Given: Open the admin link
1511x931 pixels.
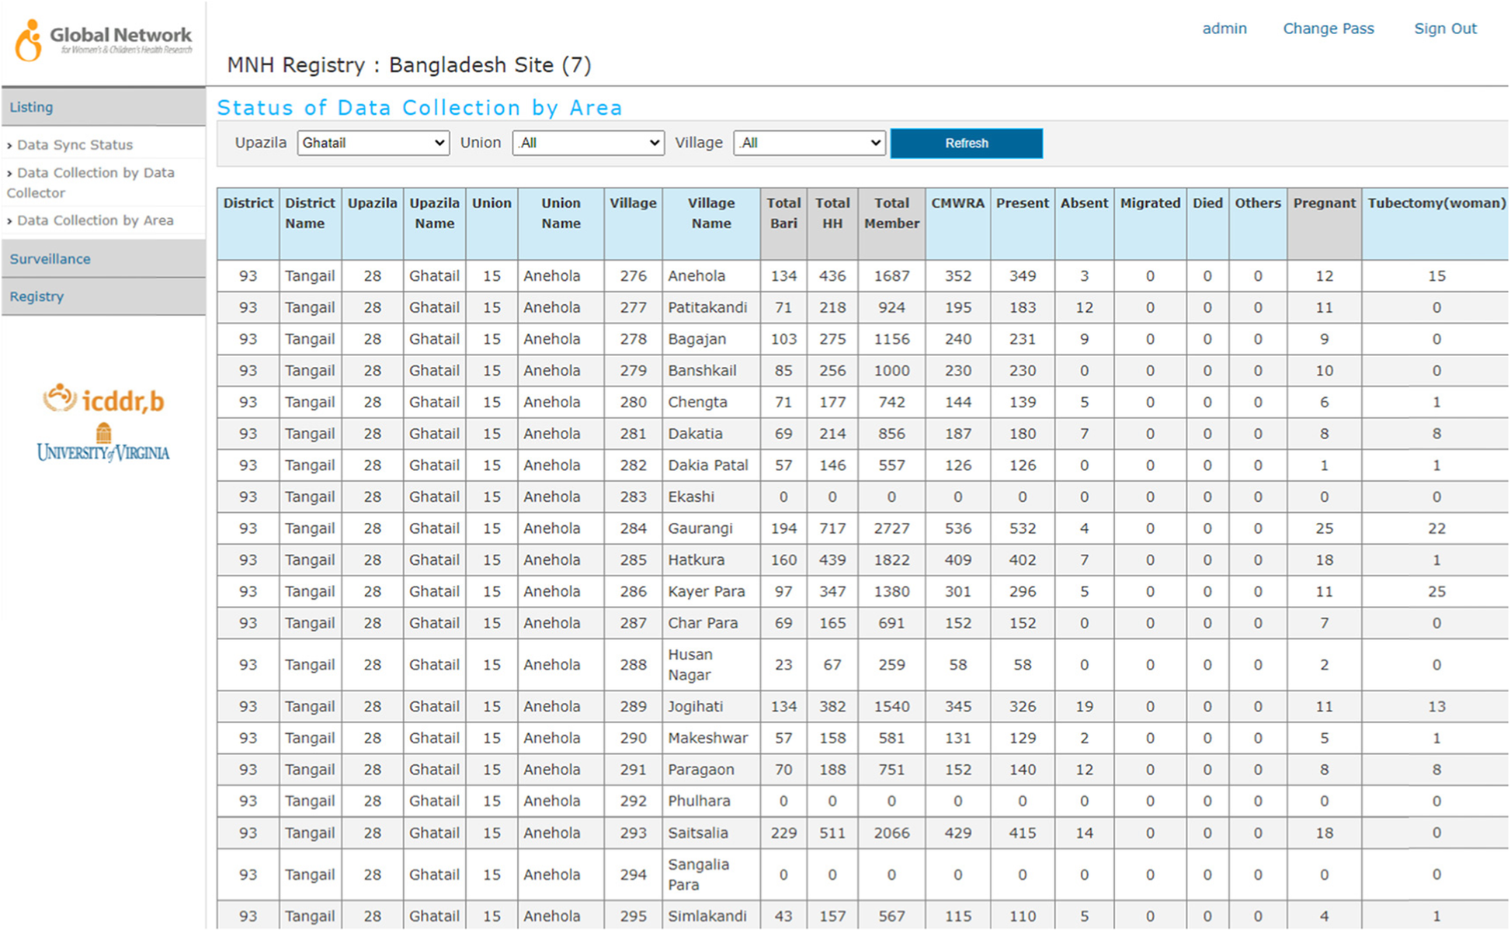Looking at the screenshot, I should pyautogui.click(x=1224, y=29).
